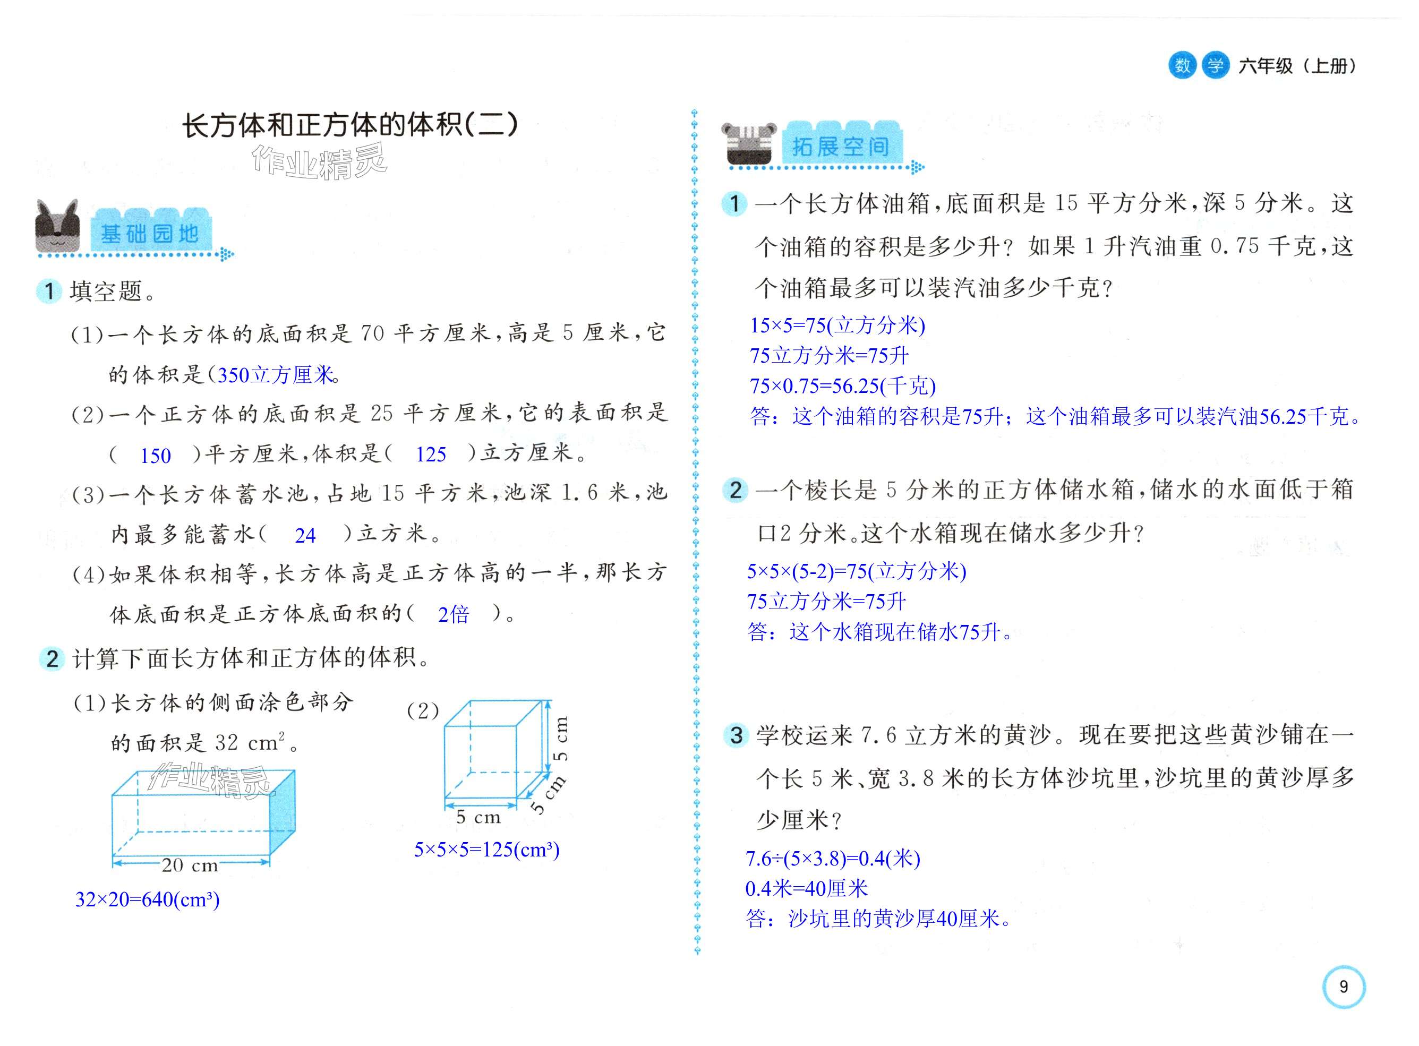Click the (2) label beside the cube
Screen dimensions: 1419x1046
[x=423, y=710]
